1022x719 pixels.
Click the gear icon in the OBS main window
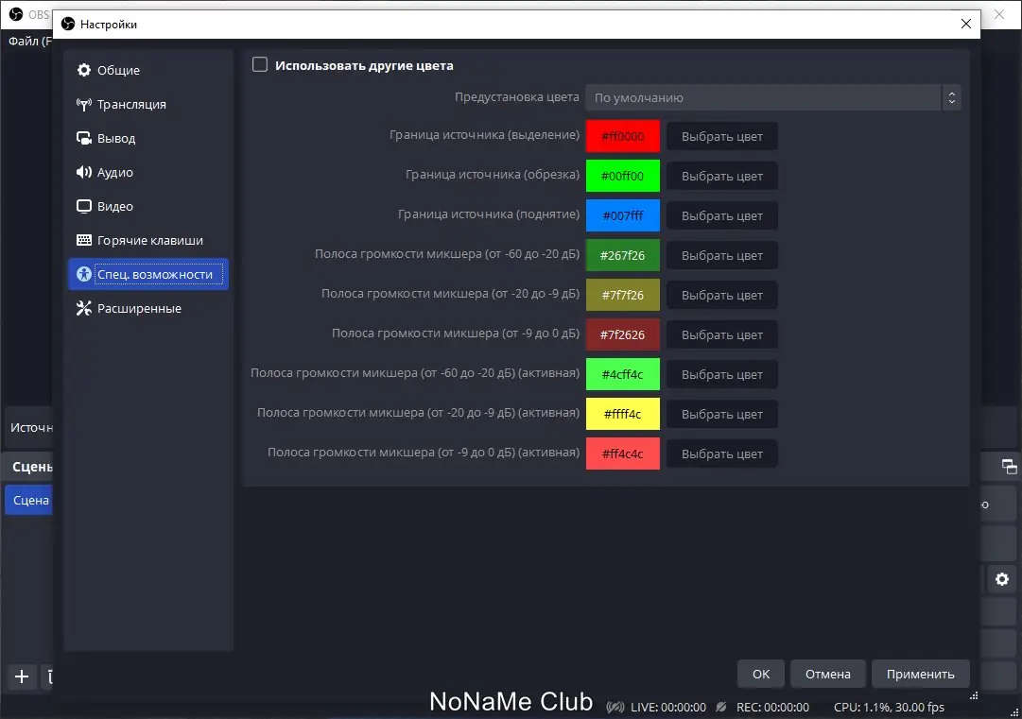point(1002,579)
